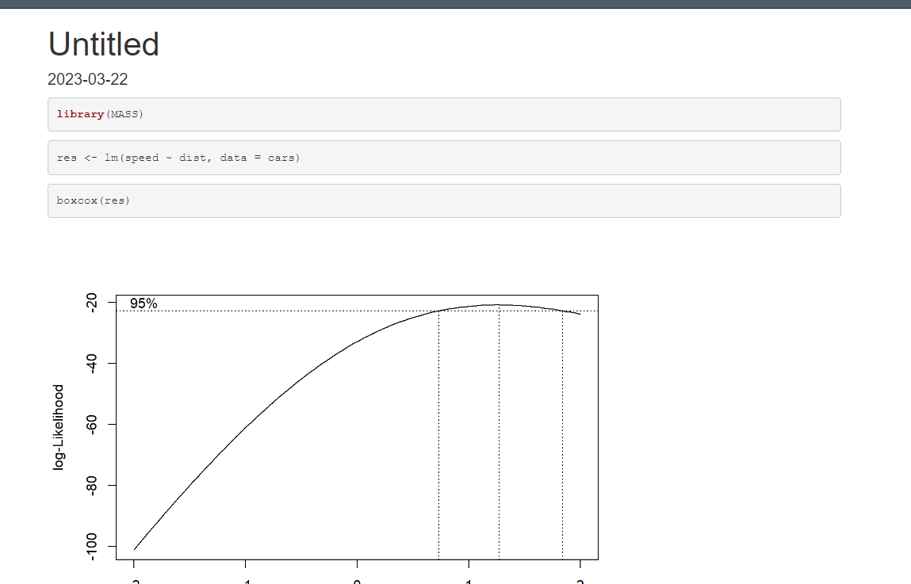This screenshot has width=911, height=584.
Task: Click the 95% label in the plot
Action: coord(144,303)
